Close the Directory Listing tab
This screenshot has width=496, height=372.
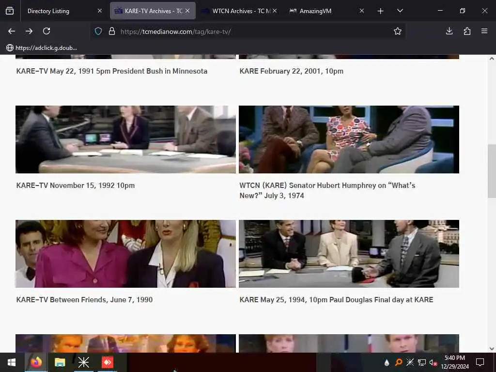click(100, 11)
